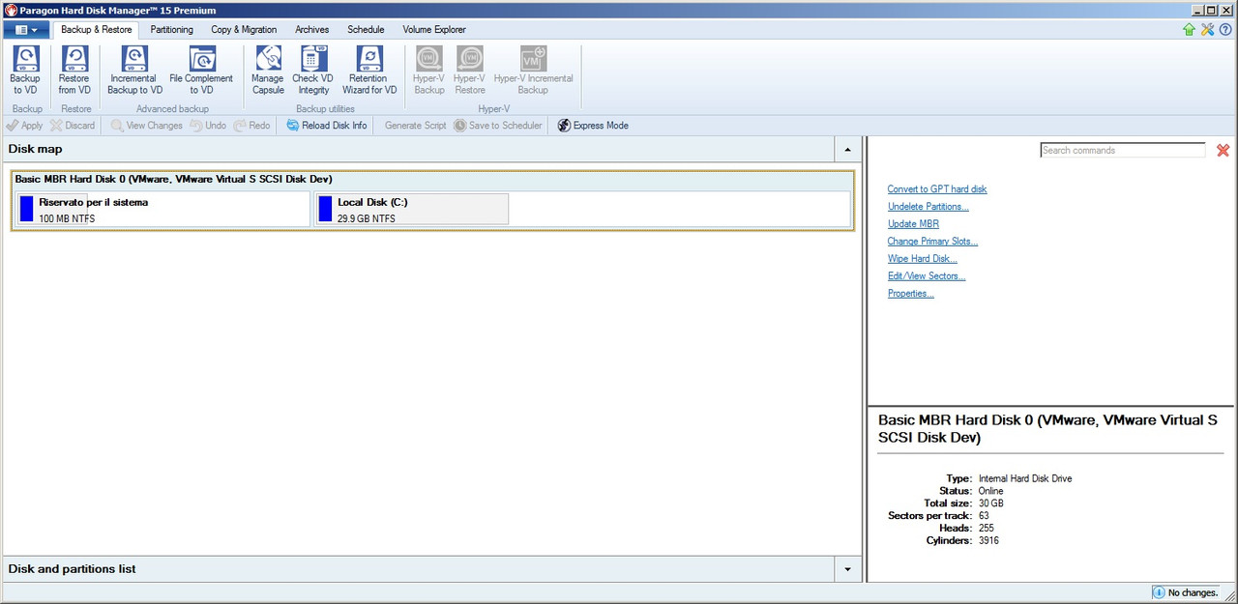Clear the search commands box with red X

pyautogui.click(x=1223, y=151)
